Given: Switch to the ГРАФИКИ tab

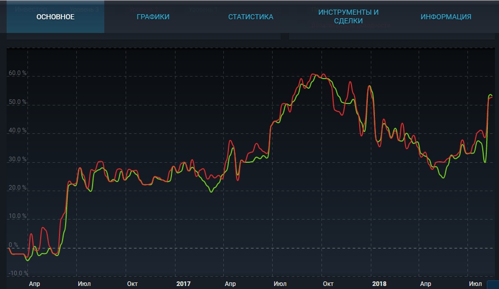Looking at the screenshot, I should point(153,17).
